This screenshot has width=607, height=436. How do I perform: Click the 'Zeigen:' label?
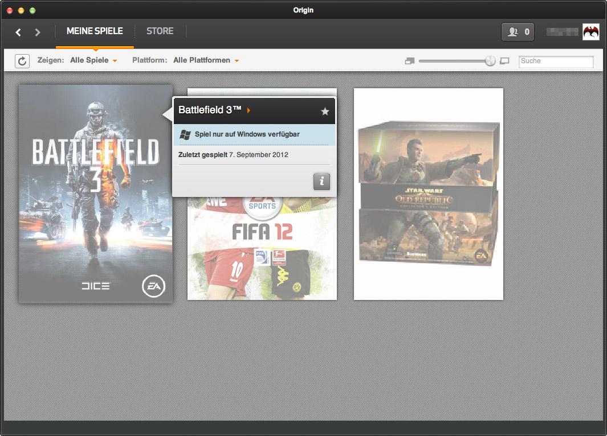point(51,60)
